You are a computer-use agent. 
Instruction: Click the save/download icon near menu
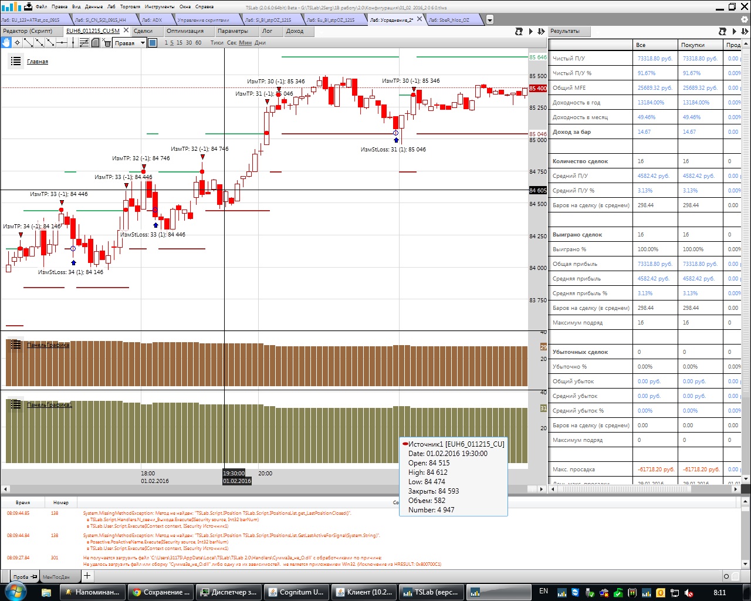pos(28,6)
